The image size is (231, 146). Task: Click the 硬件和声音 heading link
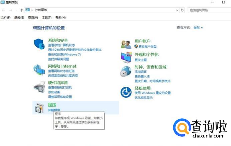pos(58,83)
